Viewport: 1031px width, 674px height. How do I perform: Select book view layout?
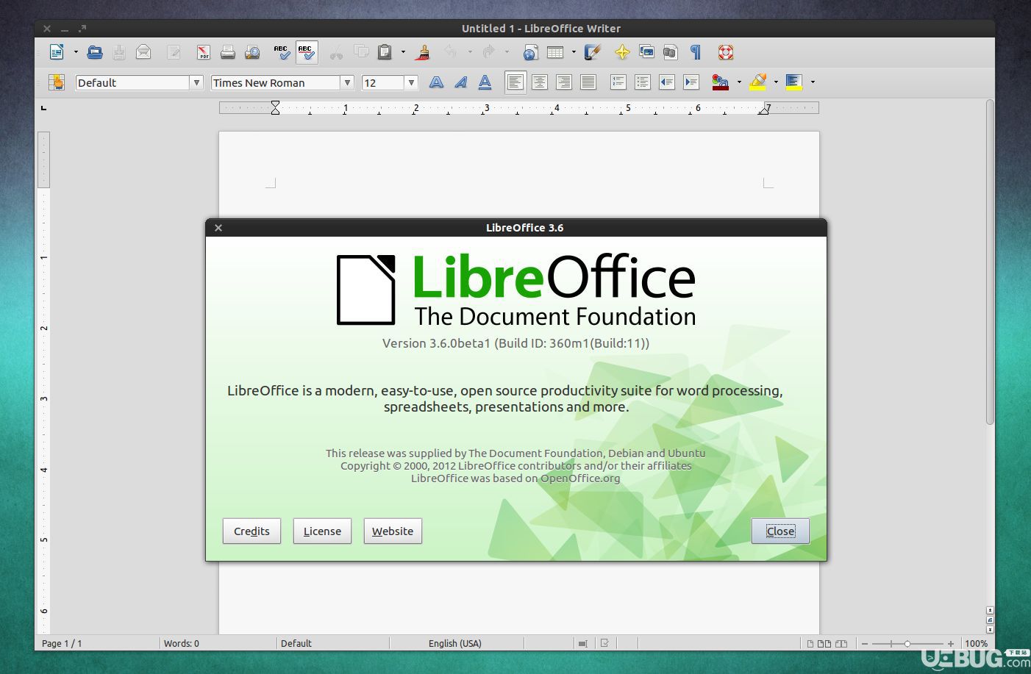841,644
